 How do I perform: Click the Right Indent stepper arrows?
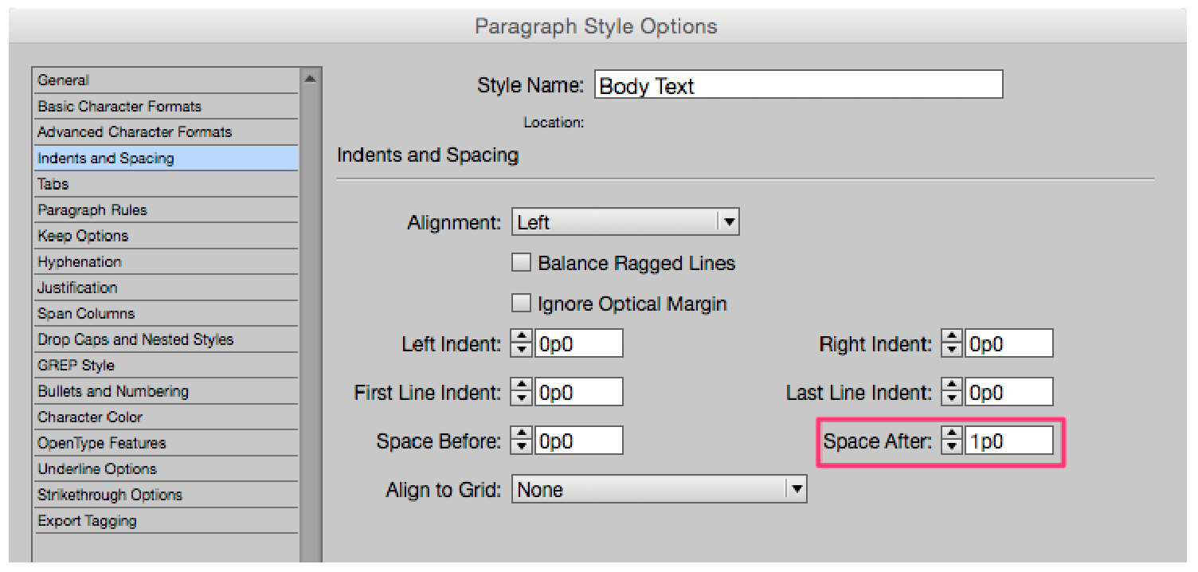[x=952, y=344]
